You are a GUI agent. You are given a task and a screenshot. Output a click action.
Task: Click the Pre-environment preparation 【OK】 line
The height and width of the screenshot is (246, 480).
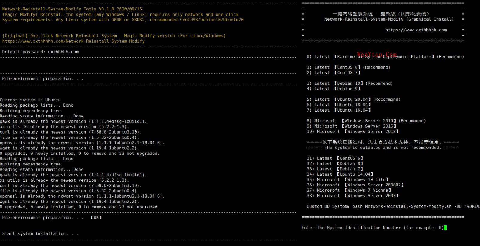(52, 218)
